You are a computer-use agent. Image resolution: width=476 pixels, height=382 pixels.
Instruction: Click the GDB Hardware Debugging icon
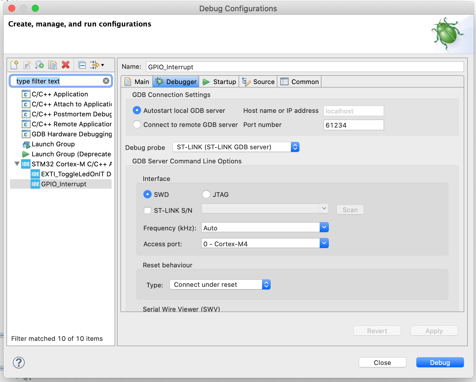click(x=26, y=134)
